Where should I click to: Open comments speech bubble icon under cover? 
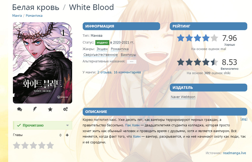coord(19,109)
